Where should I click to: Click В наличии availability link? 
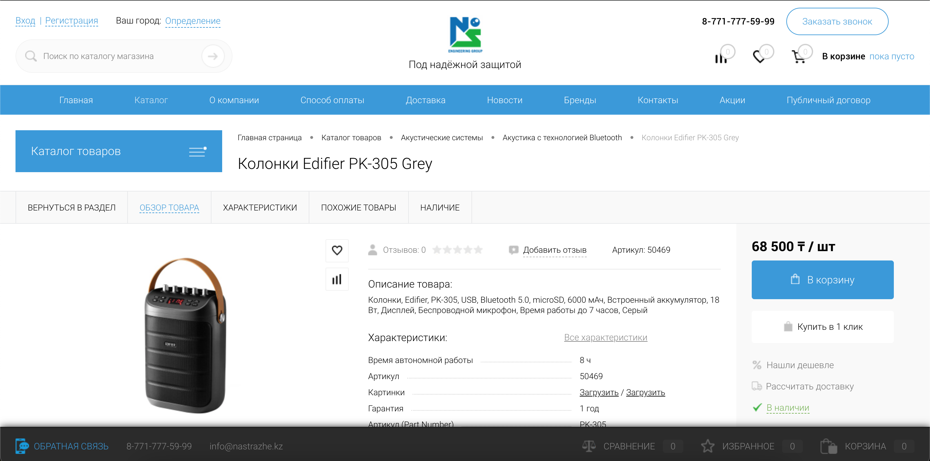click(788, 408)
